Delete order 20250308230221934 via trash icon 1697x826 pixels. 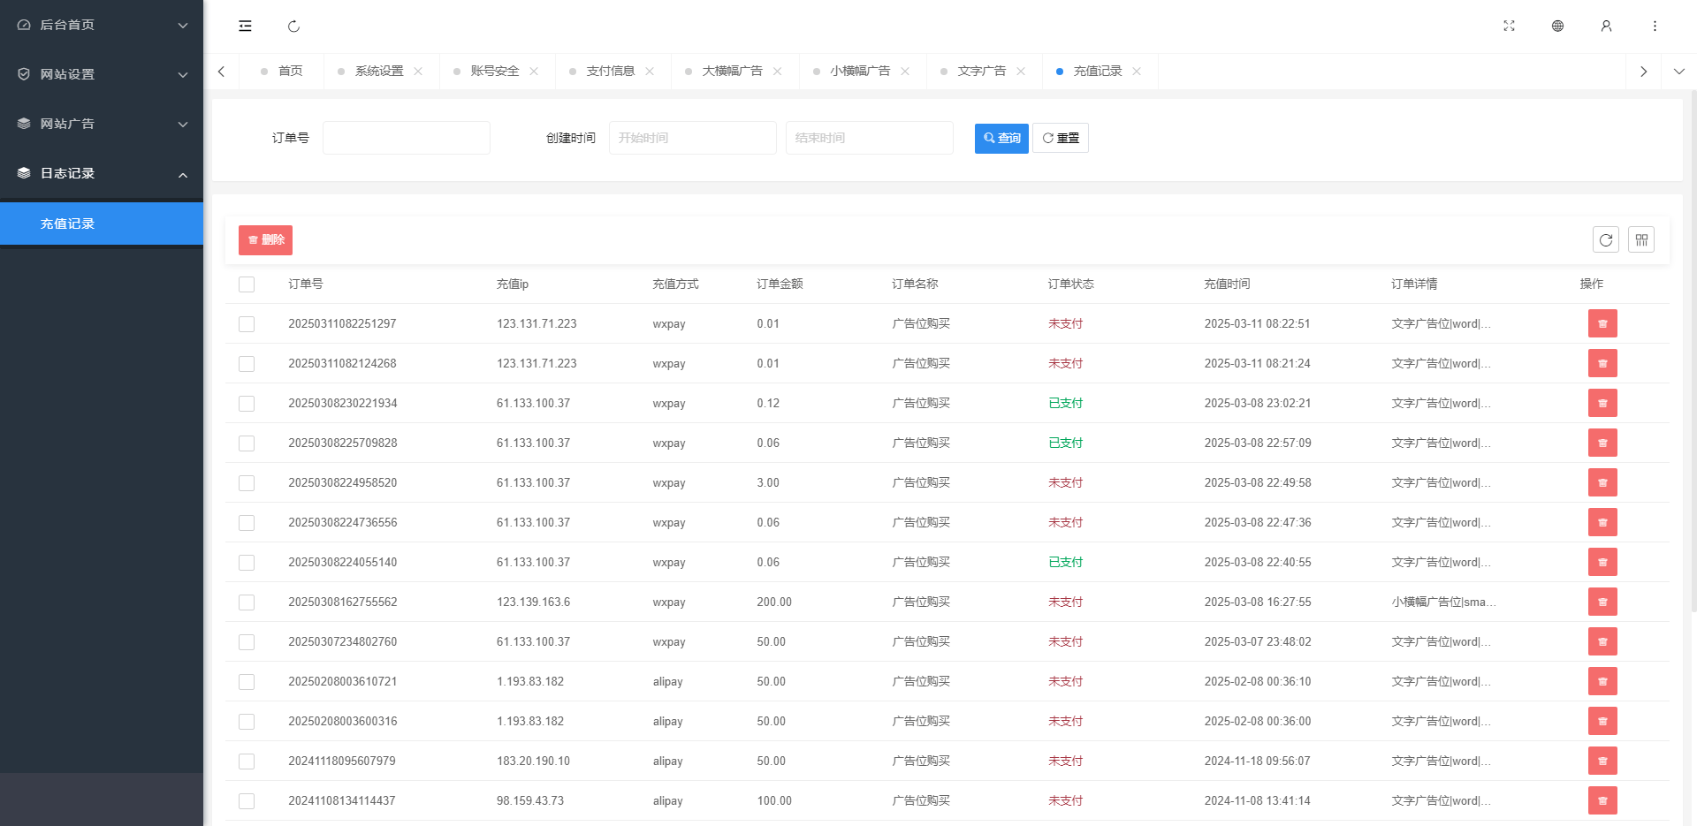(x=1602, y=403)
